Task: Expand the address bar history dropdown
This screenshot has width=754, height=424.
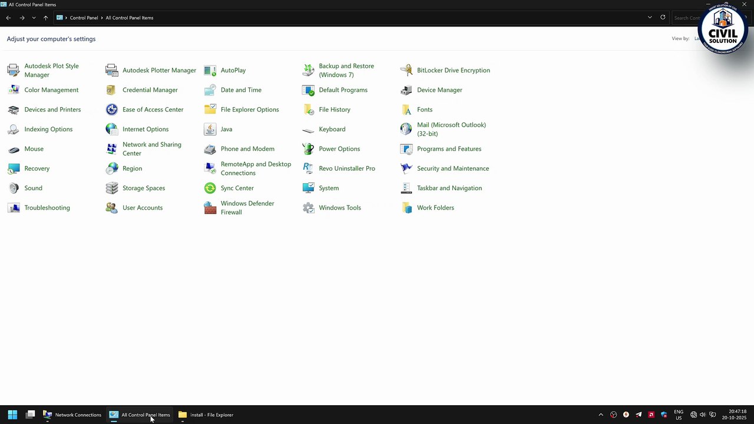Action: click(650, 18)
